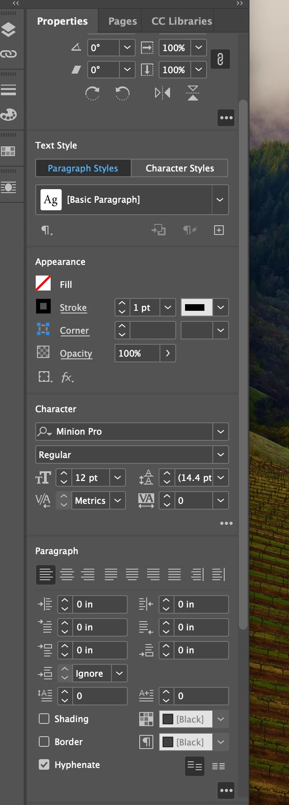The width and height of the screenshot is (289, 805).
Task: Click the Create New Style plus icon
Action: point(219,230)
